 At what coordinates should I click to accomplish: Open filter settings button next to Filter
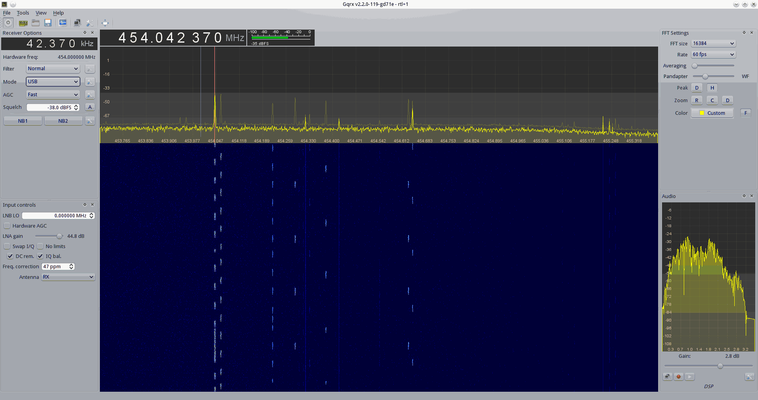tap(90, 69)
